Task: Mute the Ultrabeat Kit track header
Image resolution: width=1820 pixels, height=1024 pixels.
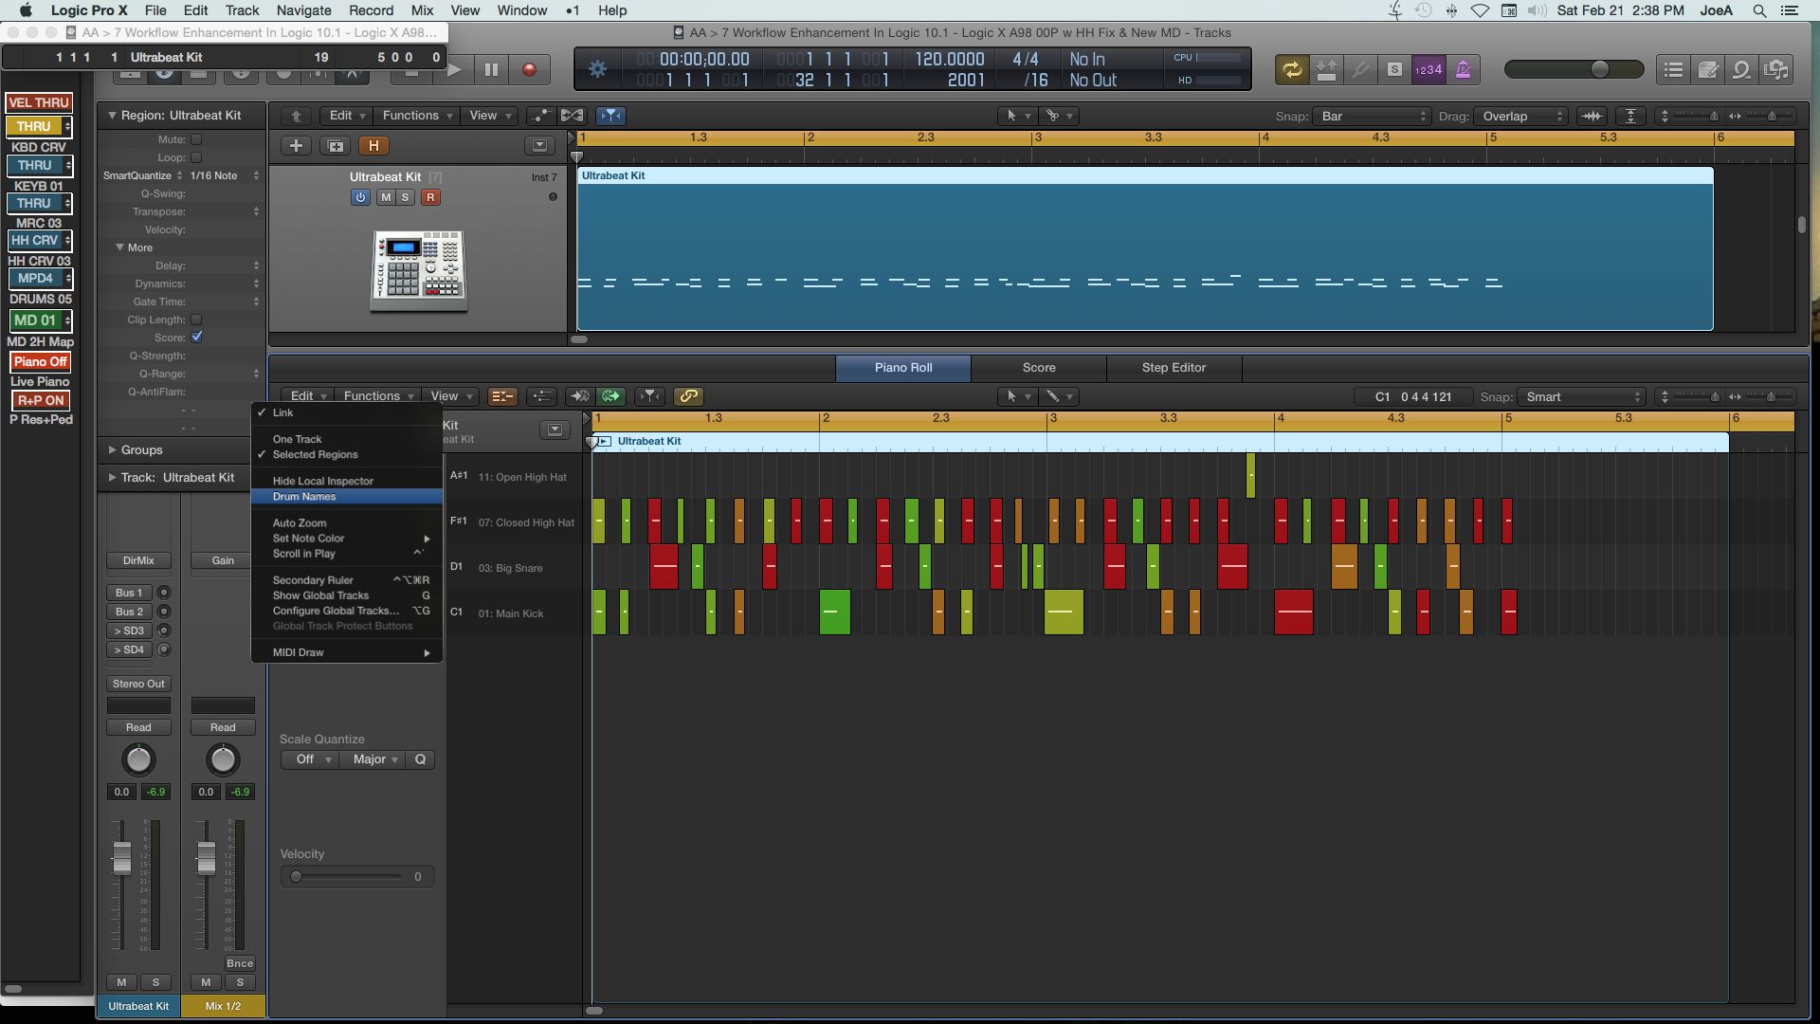Action: pos(385,197)
